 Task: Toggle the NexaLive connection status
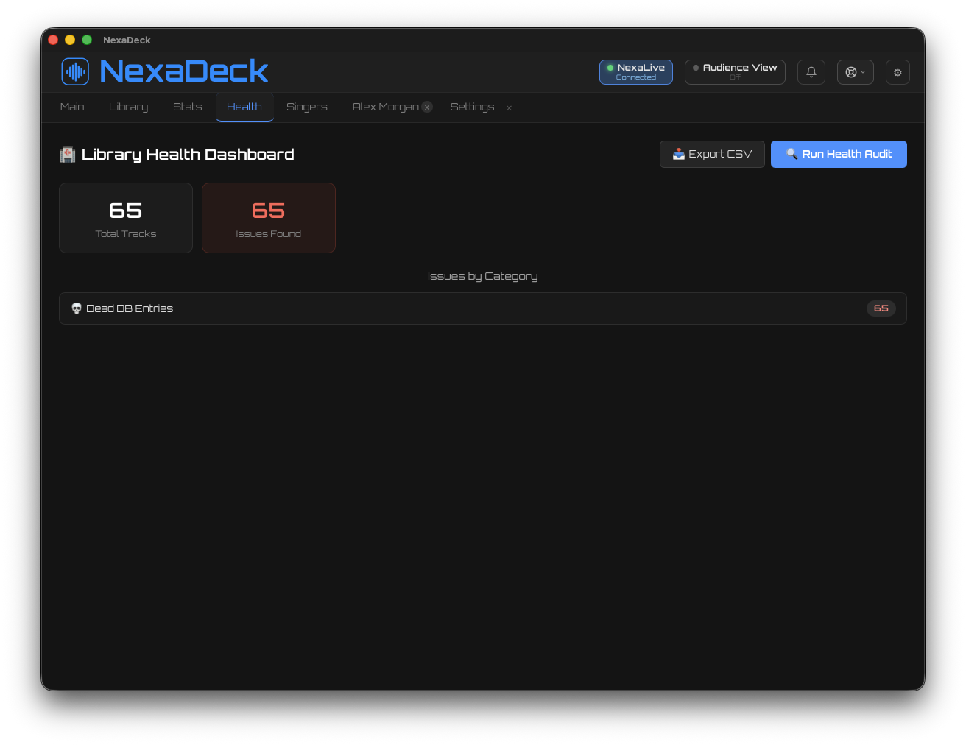tap(635, 72)
